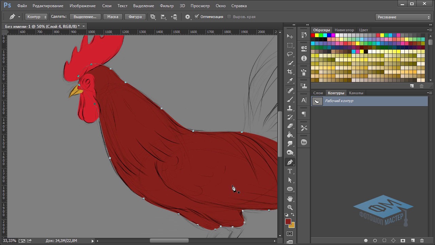
Task: Close the Без имени-1 document tab
Action: click(84, 26)
